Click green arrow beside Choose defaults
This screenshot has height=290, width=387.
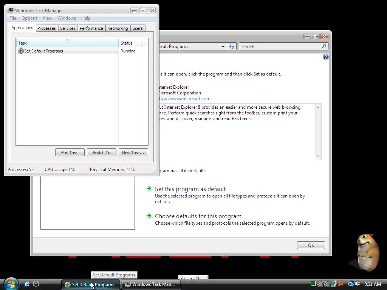(149, 216)
